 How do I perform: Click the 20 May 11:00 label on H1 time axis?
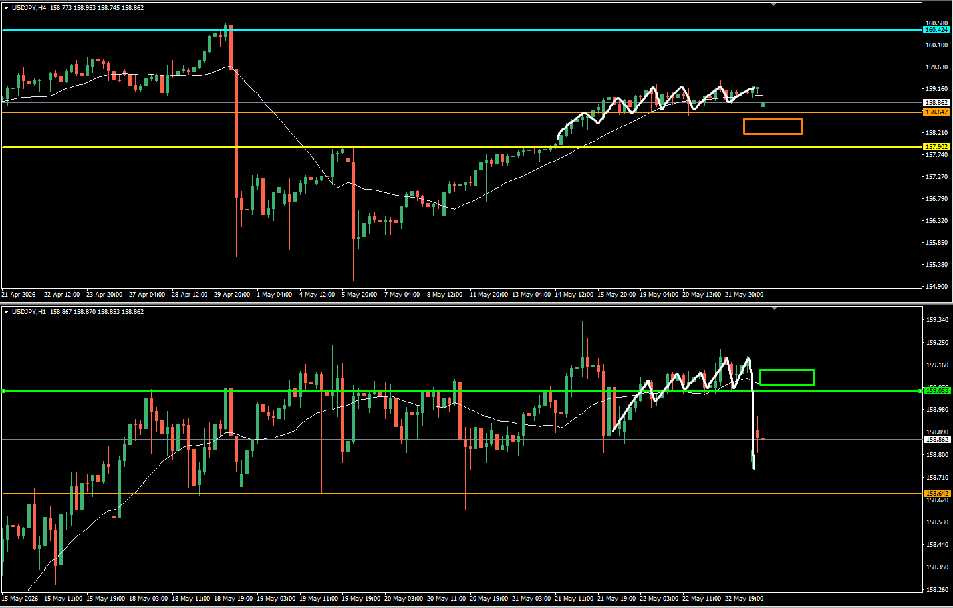coord(446,599)
